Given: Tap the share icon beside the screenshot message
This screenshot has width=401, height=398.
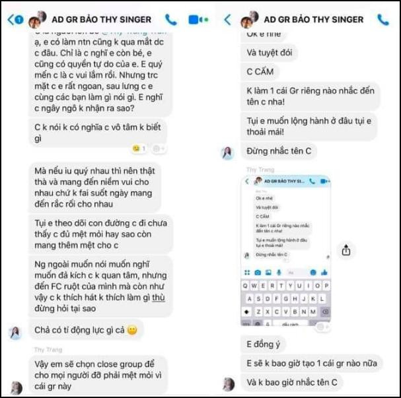Looking at the screenshot, I should [x=346, y=250].
